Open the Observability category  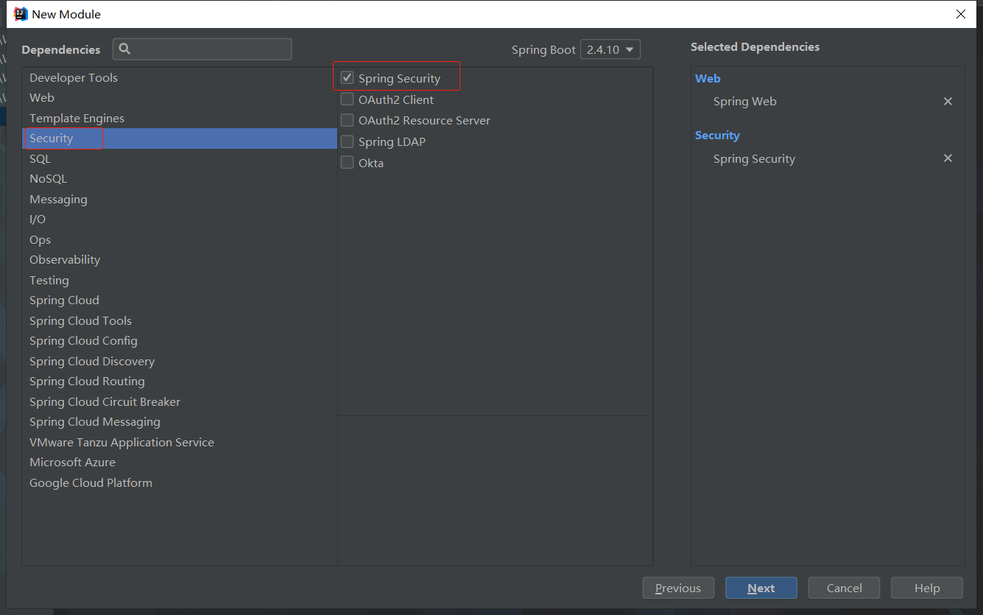[180, 259]
